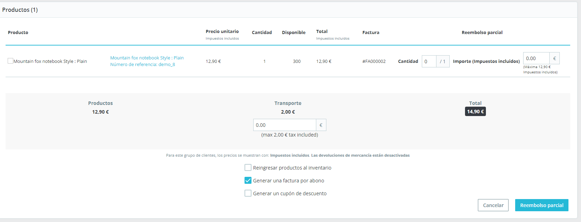581x222 pixels.
Task: Click the € symbol beside Importe field
Action: click(555, 58)
